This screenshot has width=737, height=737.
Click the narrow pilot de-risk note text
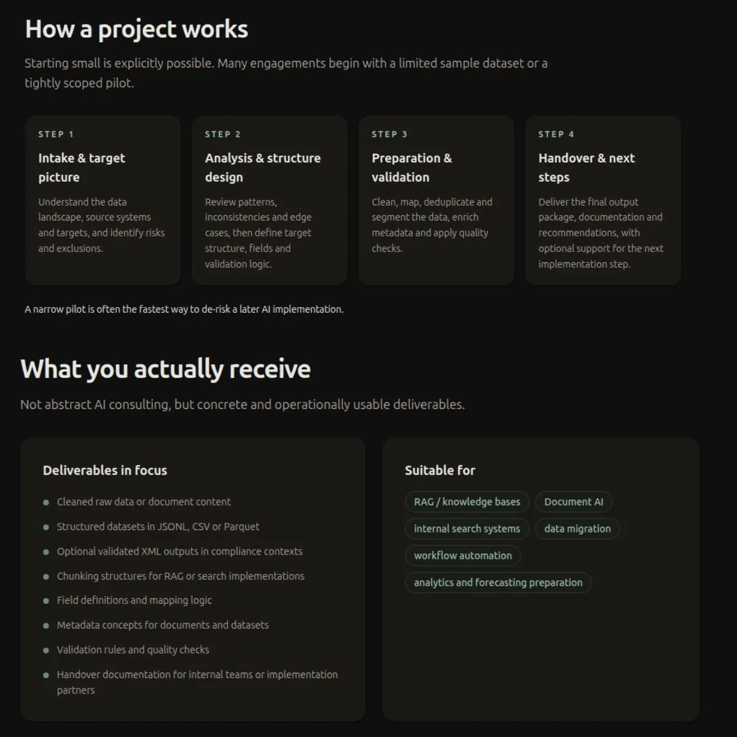click(x=184, y=310)
